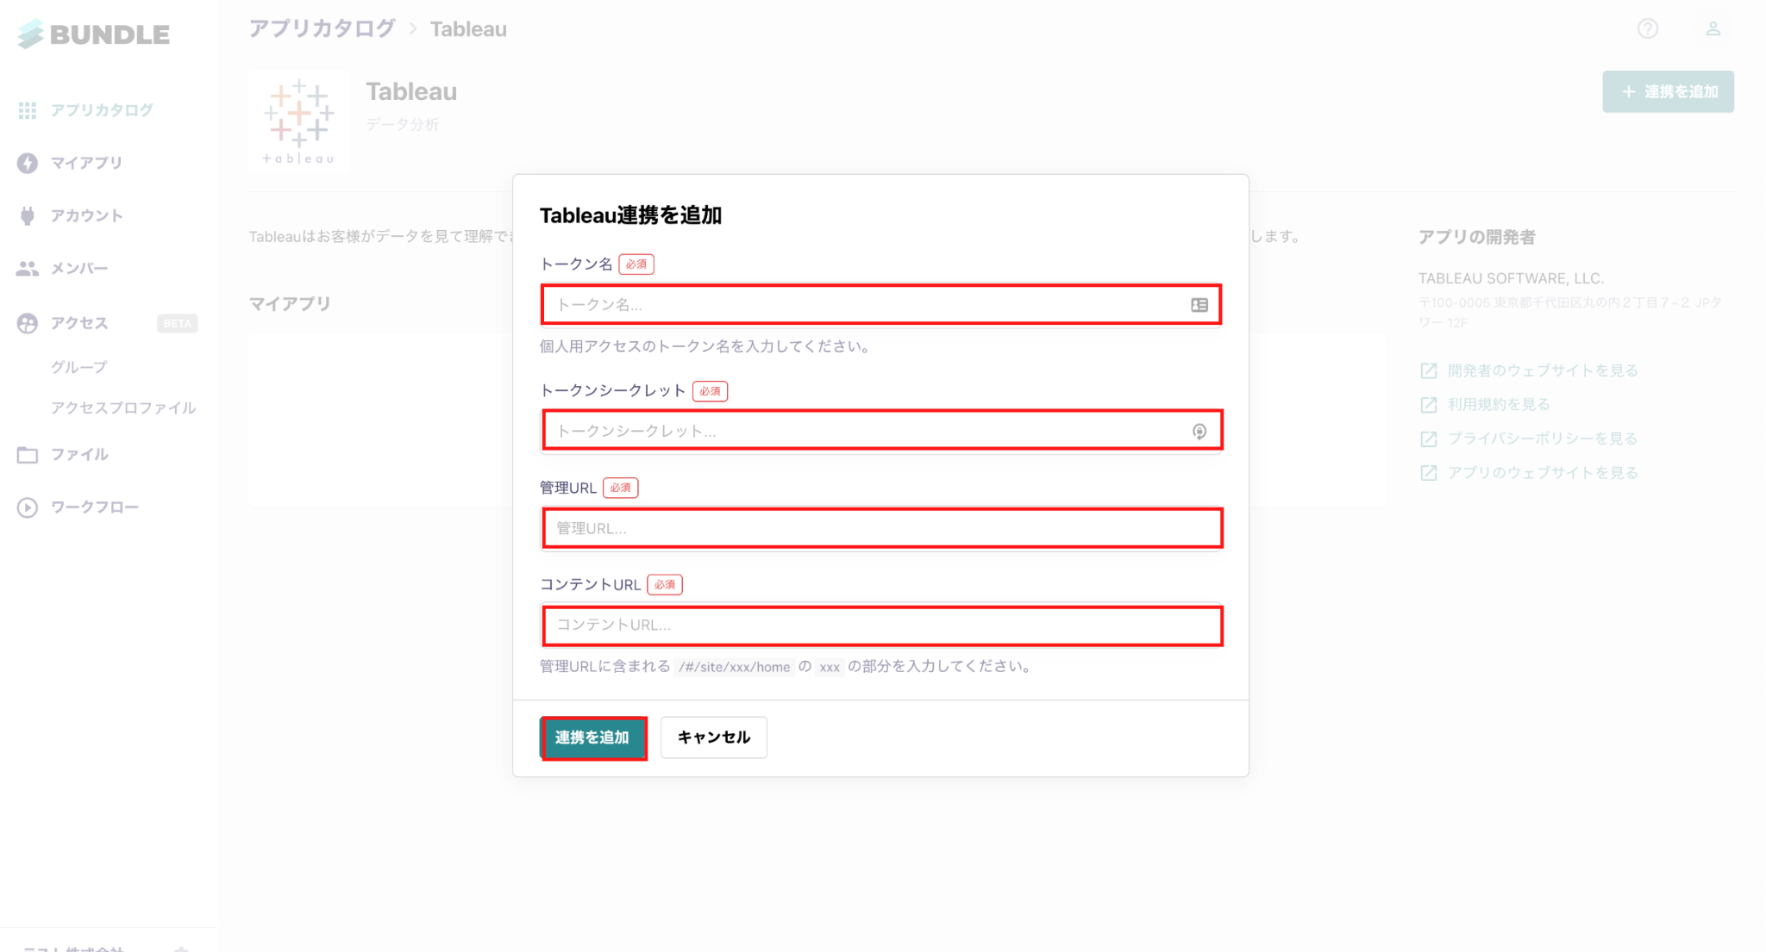Click external link icon beside アプリのウェブサイトを見る
This screenshot has width=1766, height=952.
click(1429, 473)
